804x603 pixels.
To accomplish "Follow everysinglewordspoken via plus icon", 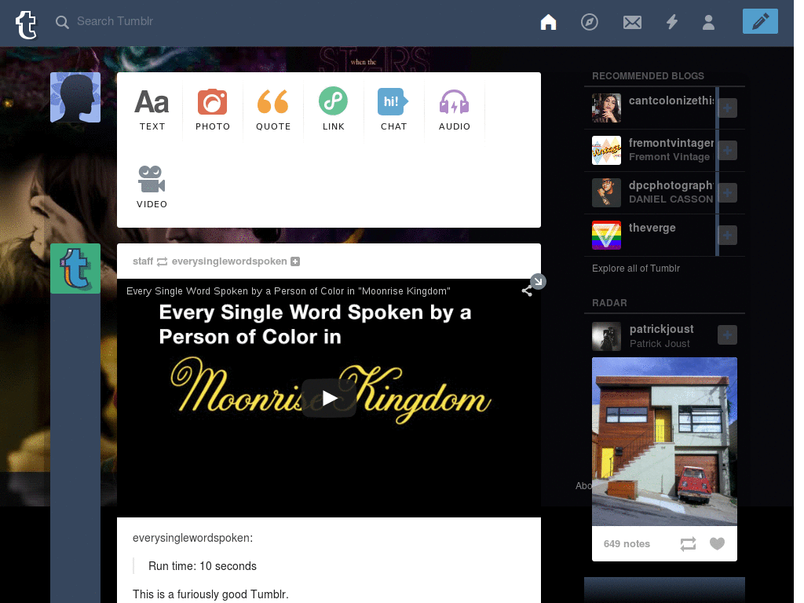I will [295, 261].
